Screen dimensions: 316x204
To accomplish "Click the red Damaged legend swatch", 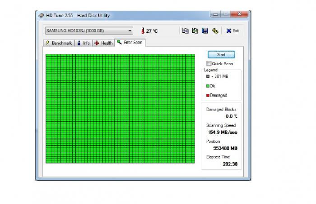I will point(208,95).
